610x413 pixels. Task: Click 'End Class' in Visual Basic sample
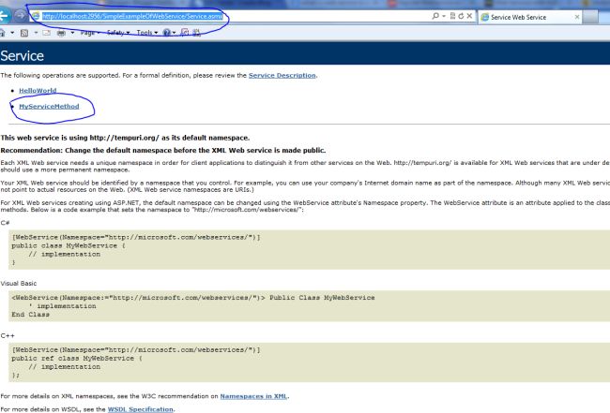click(31, 315)
